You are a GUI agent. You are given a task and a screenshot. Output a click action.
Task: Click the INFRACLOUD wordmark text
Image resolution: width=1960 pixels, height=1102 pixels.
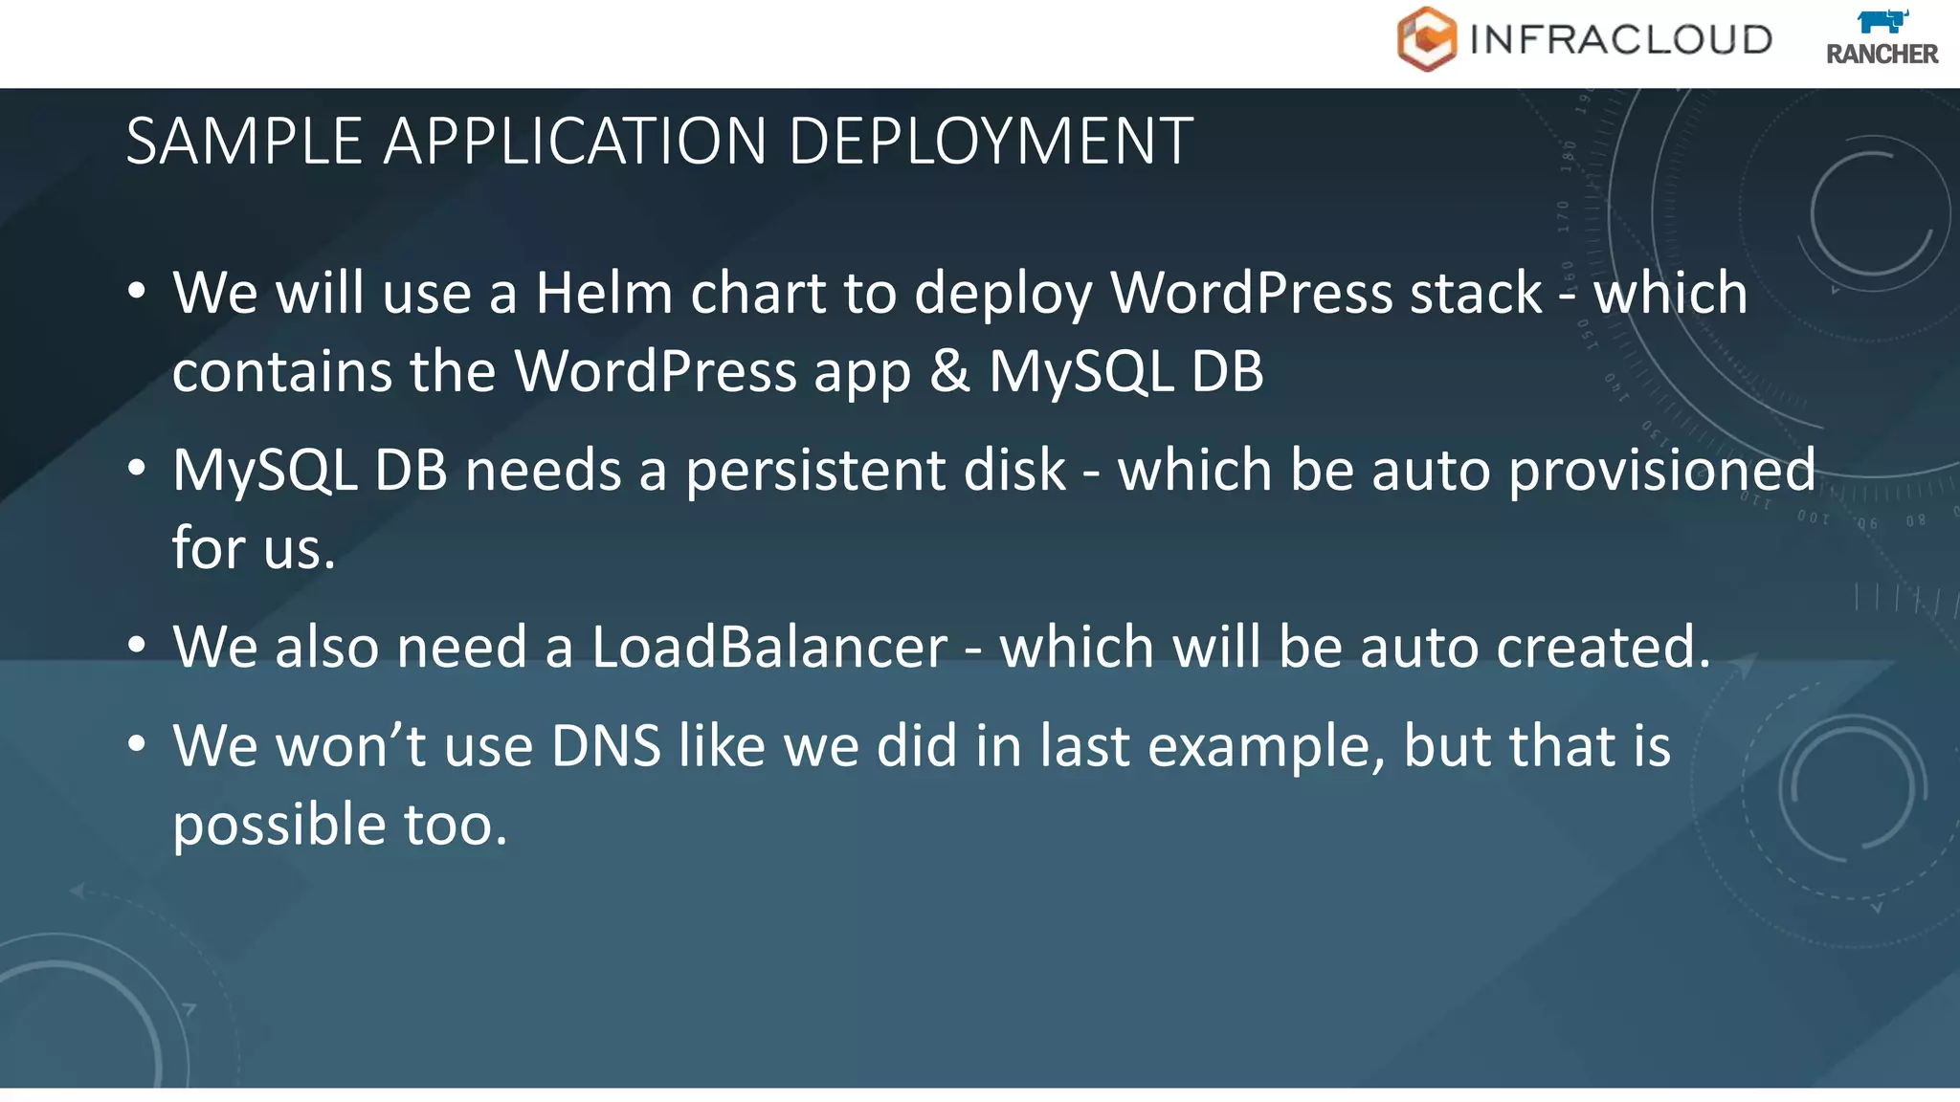tap(1620, 40)
